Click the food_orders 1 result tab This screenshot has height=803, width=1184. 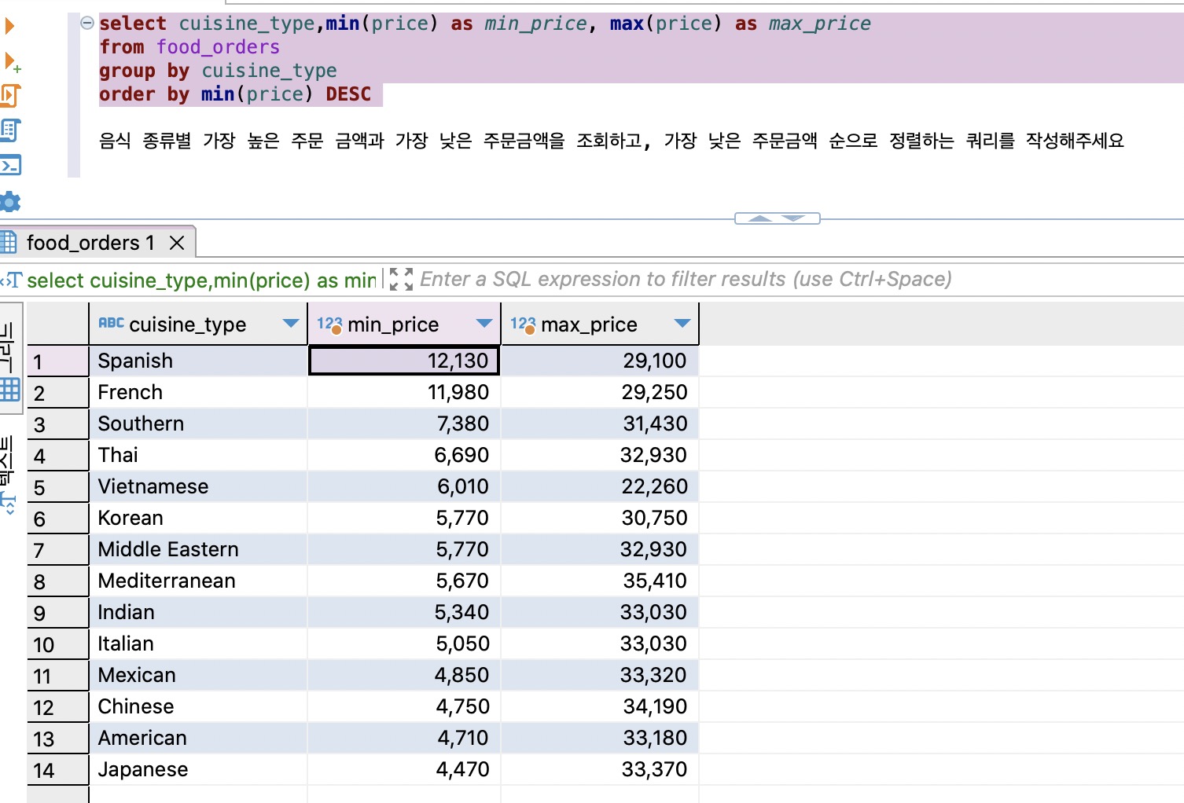(x=90, y=243)
